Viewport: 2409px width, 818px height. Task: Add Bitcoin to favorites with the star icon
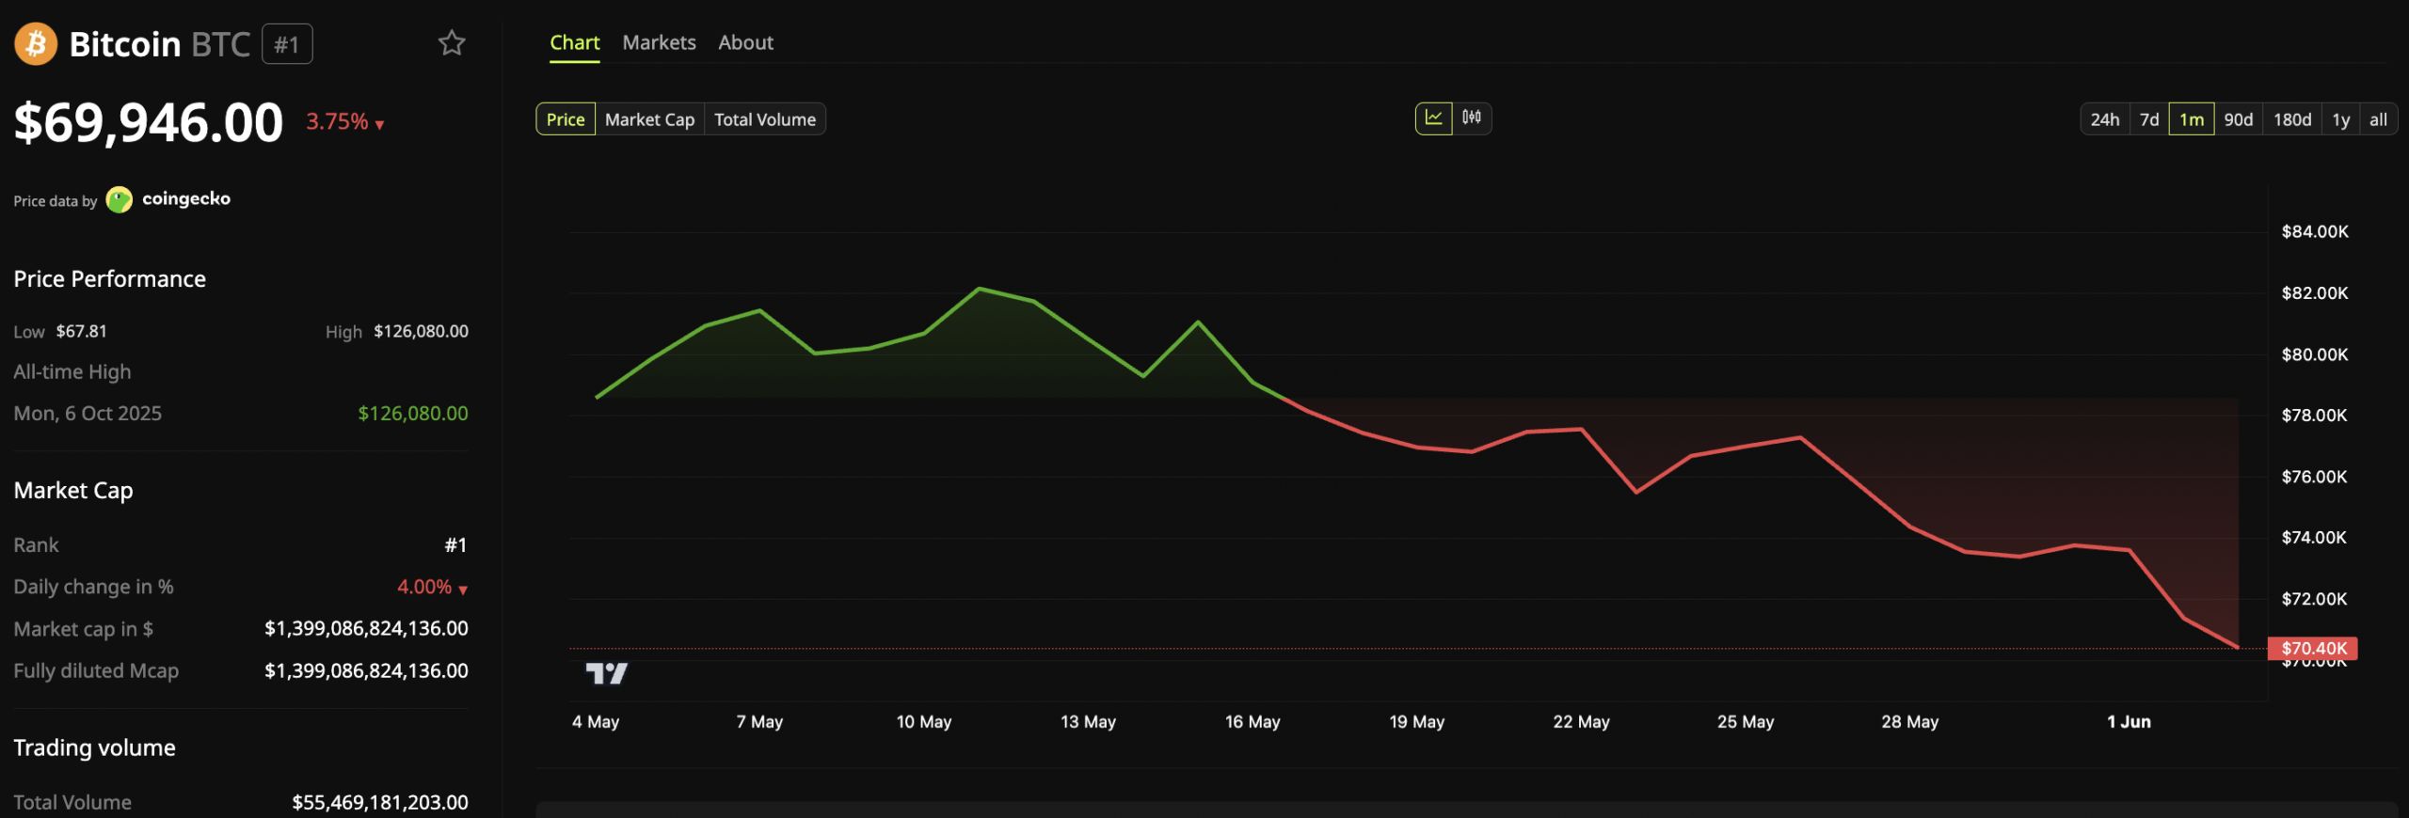coord(452,43)
